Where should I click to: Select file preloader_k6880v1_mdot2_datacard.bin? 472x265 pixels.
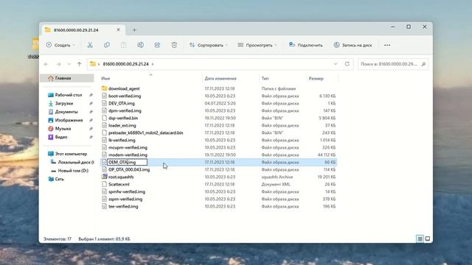pyautogui.click(x=146, y=132)
